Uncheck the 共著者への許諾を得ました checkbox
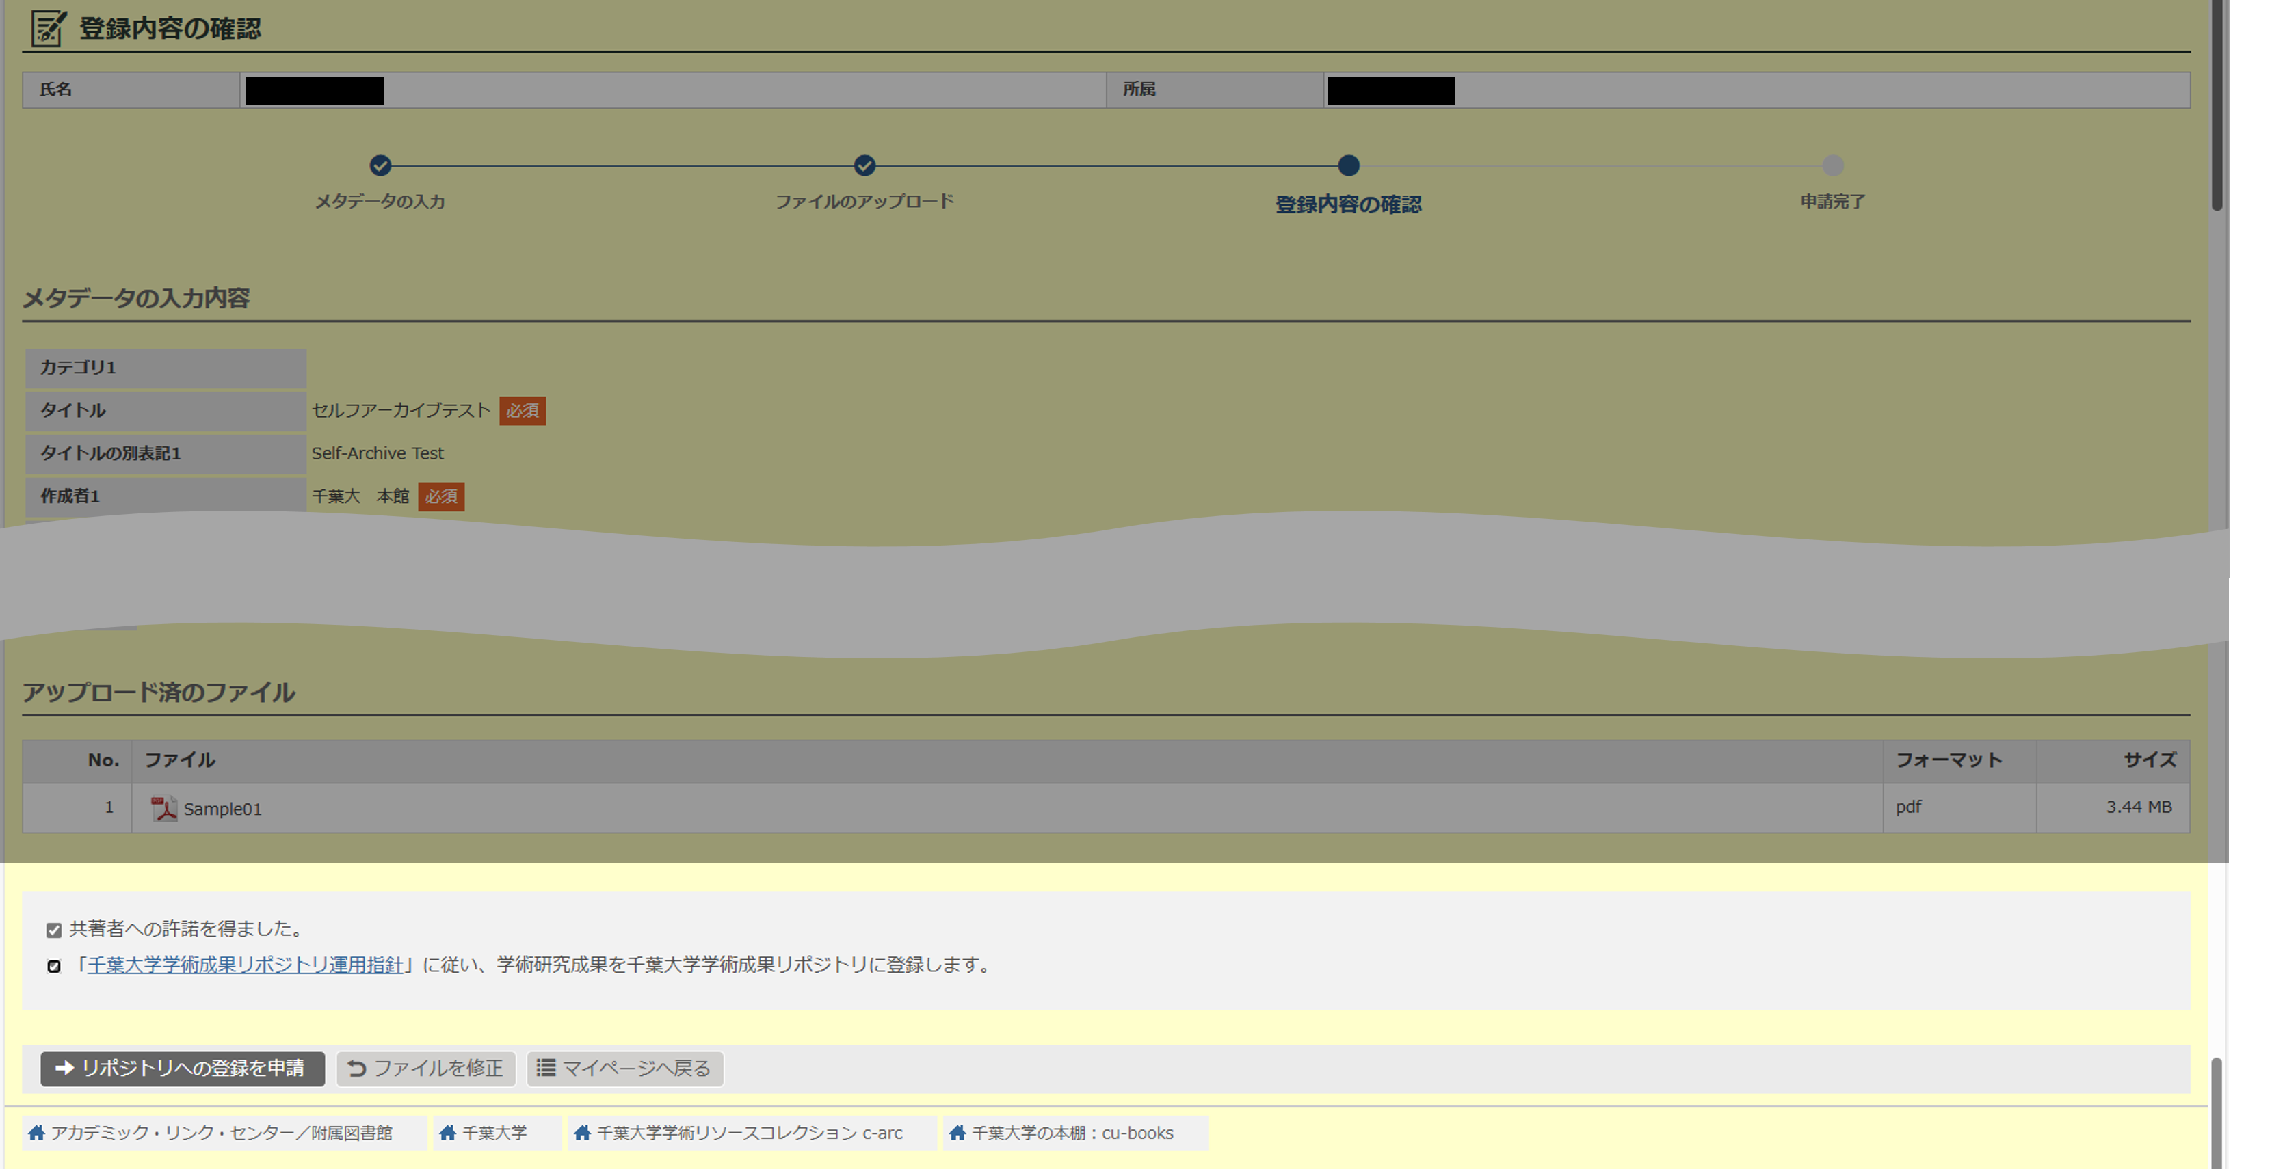Image resolution: width=2285 pixels, height=1169 pixels. click(53, 928)
